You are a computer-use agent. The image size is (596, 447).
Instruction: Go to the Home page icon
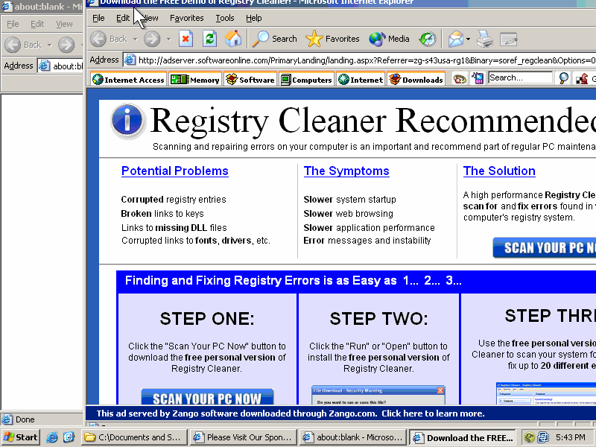(x=233, y=39)
